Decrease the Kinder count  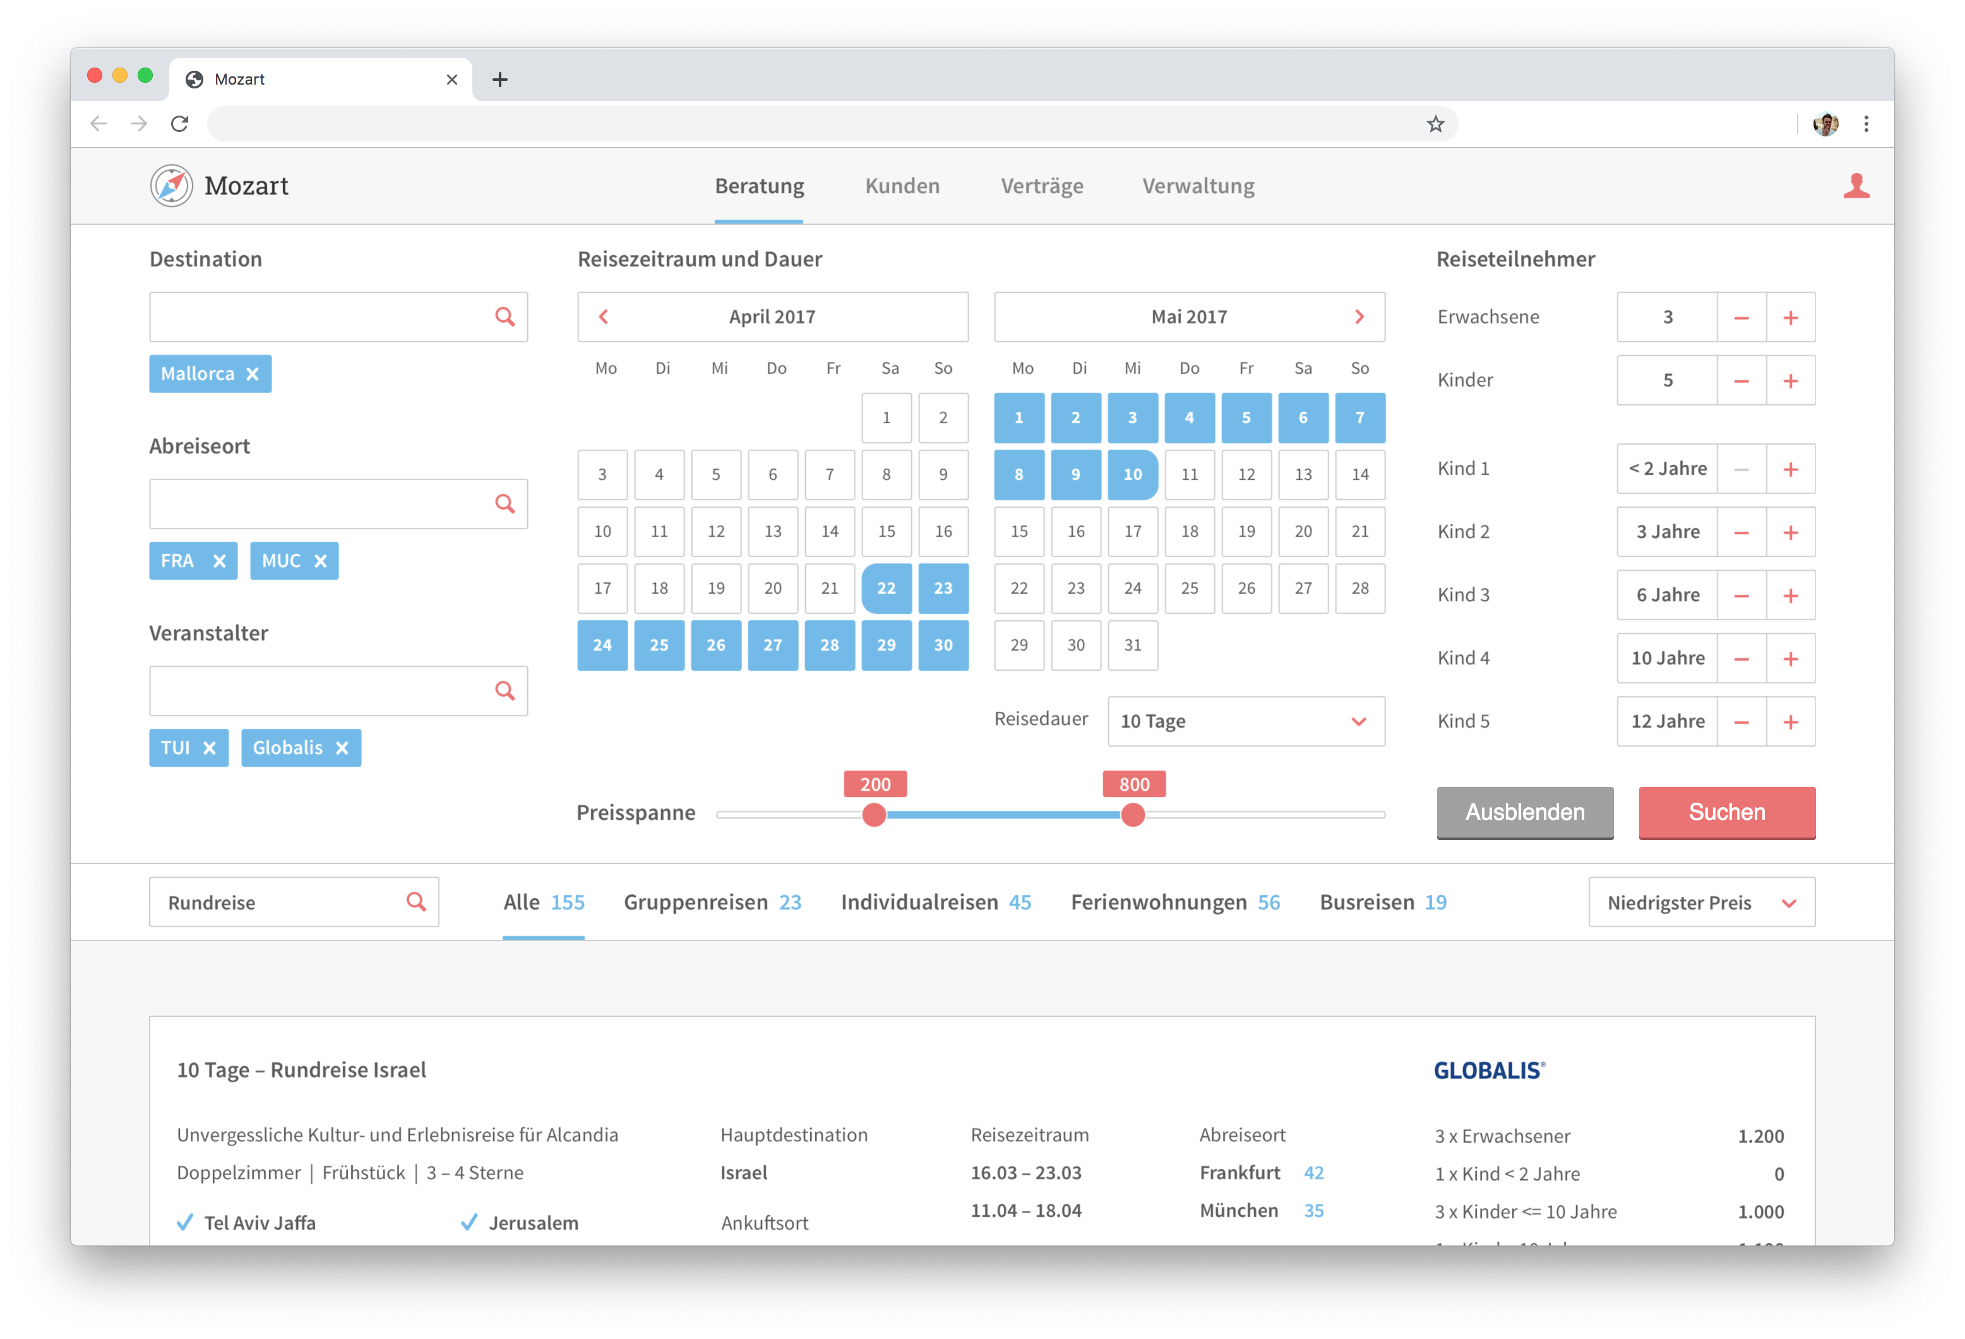coord(1741,381)
